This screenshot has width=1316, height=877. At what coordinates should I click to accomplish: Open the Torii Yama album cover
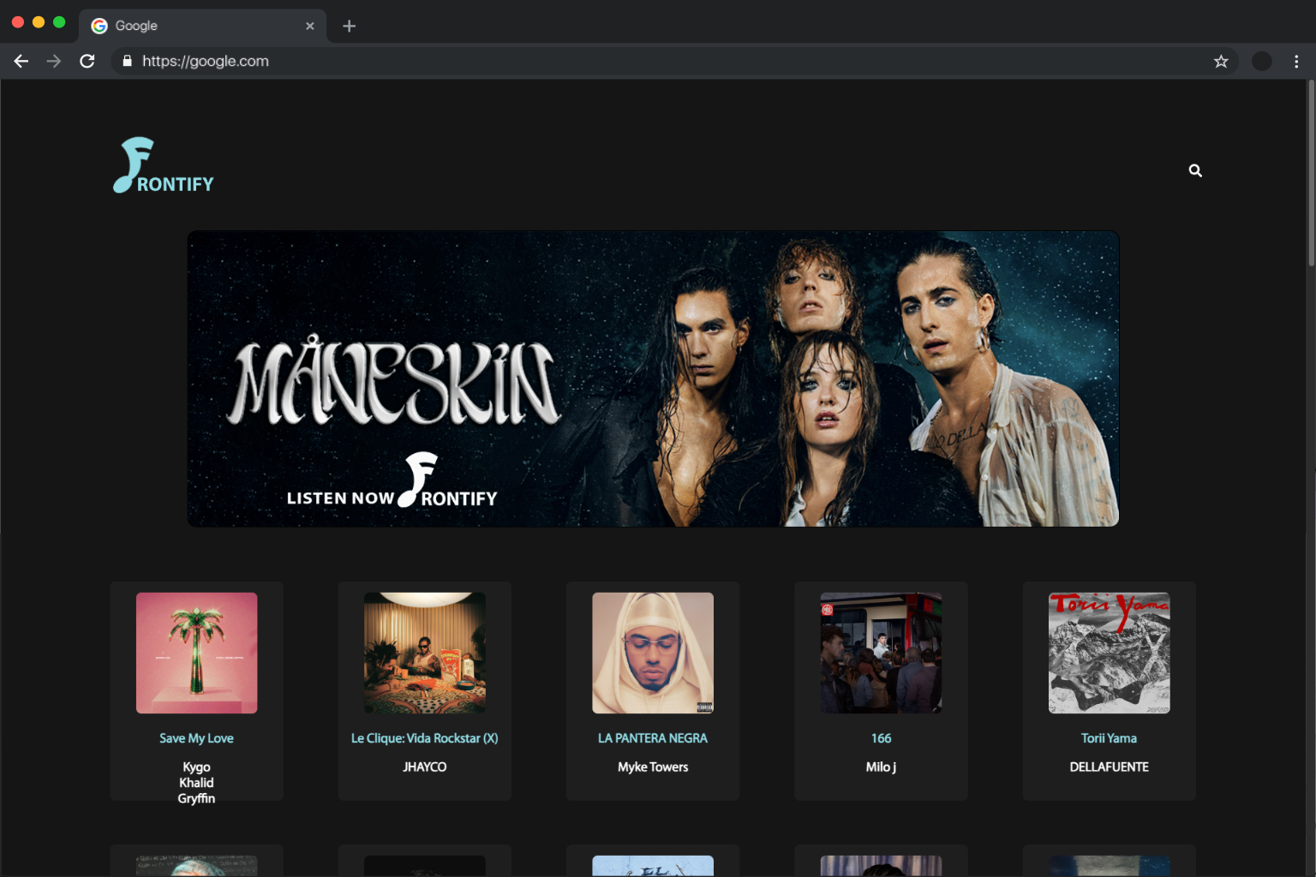pos(1110,653)
